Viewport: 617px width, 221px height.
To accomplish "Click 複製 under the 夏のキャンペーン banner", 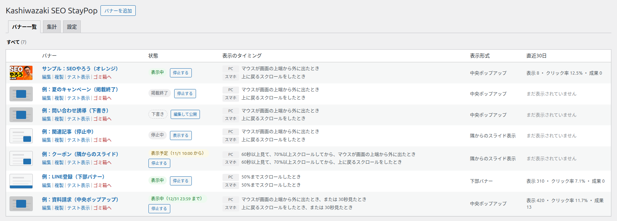I will pyautogui.click(x=59, y=98).
